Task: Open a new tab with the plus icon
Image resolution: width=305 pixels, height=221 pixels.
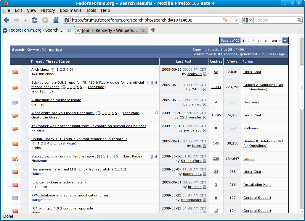Action: (153, 30)
